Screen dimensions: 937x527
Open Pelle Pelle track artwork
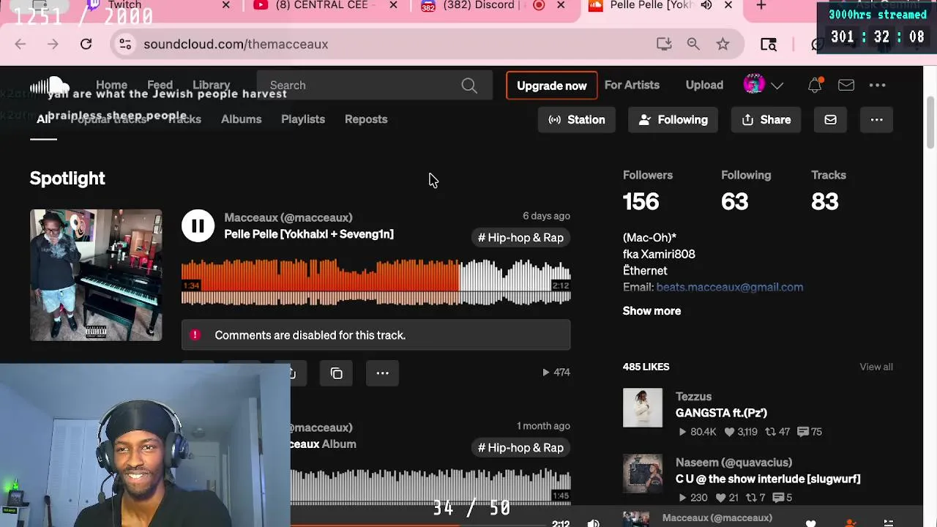point(96,275)
